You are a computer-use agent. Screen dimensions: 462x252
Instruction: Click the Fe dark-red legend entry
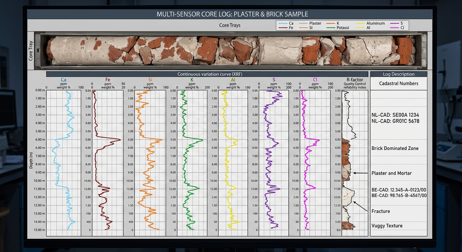point(286,28)
